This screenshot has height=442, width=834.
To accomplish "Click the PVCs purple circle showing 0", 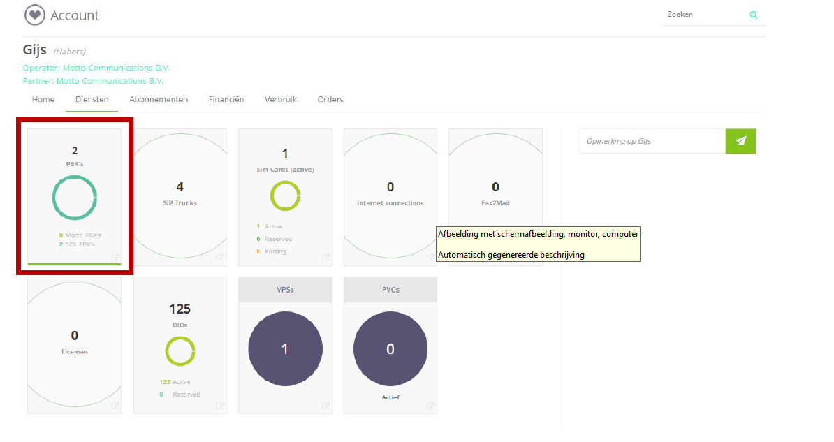I will pyautogui.click(x=390, y=349).
